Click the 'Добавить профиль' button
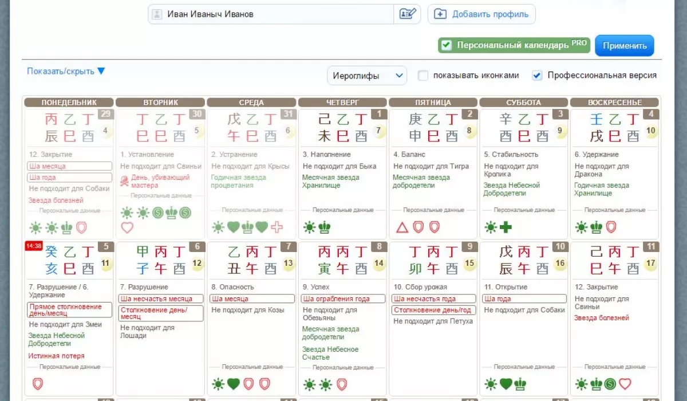 click(481, 14)
